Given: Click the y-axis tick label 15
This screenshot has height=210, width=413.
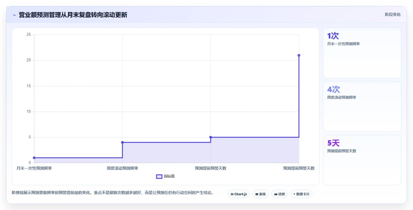Looking at the screenshot, I should (29, 86).
